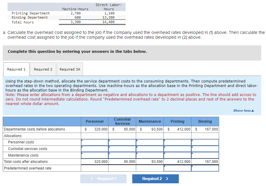Select Predetermined overhead rate cell for Printing
Image resolution: width=266 pixels, height=186 pixels.
coord(177,168)
